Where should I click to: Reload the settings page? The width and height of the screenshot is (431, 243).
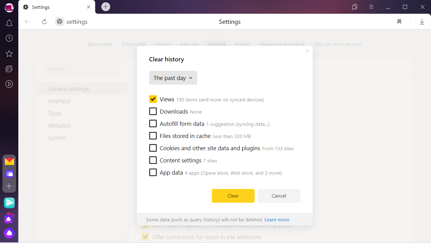[x=44, y=22]
